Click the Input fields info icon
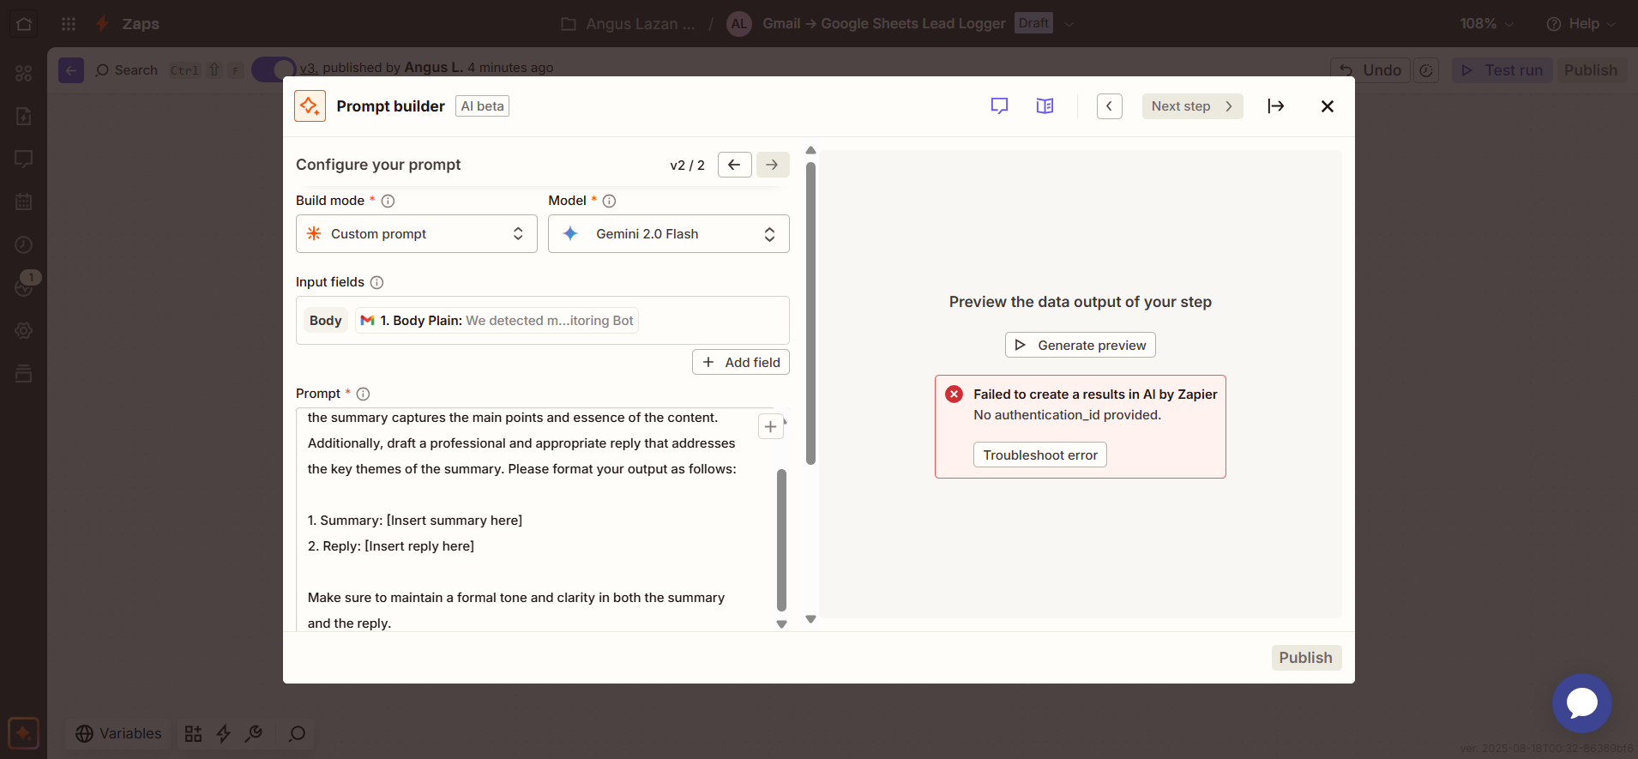Image resolution: width=1638 pixels, height=759 pixels. [376, 282]
